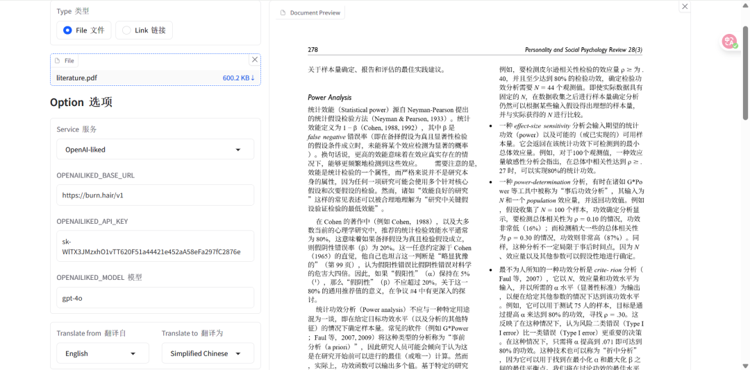750x370 pixels.
Task: Click the OPENAILIKED_BASE_URL input field
Action: pyautogui.click(x=154, y=195)
